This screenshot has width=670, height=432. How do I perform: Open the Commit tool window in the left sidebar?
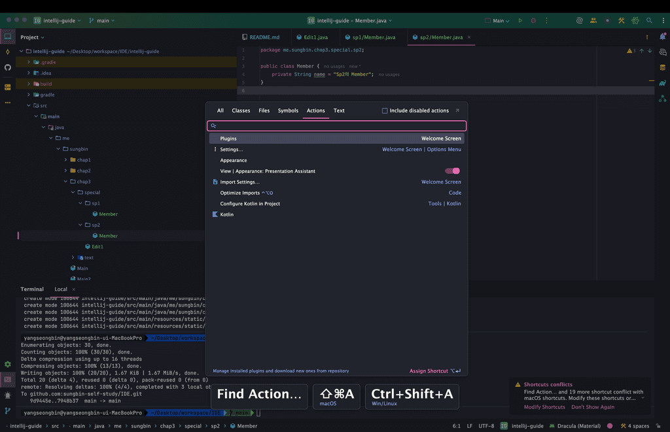(8, 52)
